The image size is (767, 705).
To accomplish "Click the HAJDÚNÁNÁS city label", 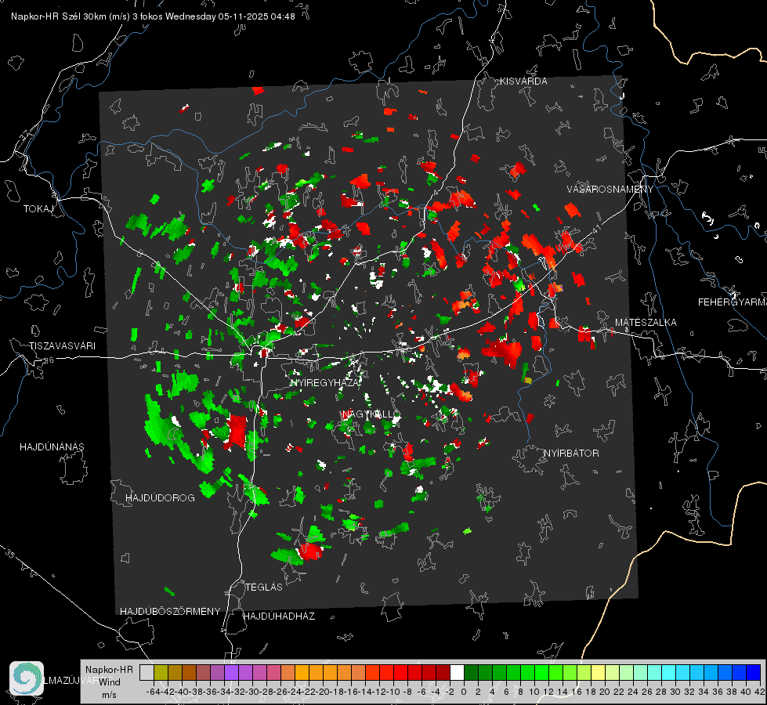I will (52, 447).
